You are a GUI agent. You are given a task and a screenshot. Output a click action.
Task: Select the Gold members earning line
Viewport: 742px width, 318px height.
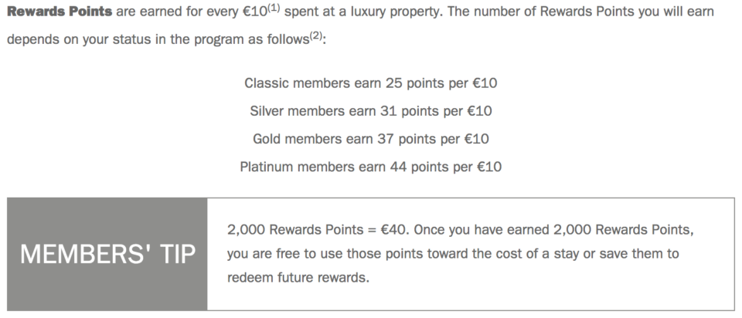click(370, 139)
